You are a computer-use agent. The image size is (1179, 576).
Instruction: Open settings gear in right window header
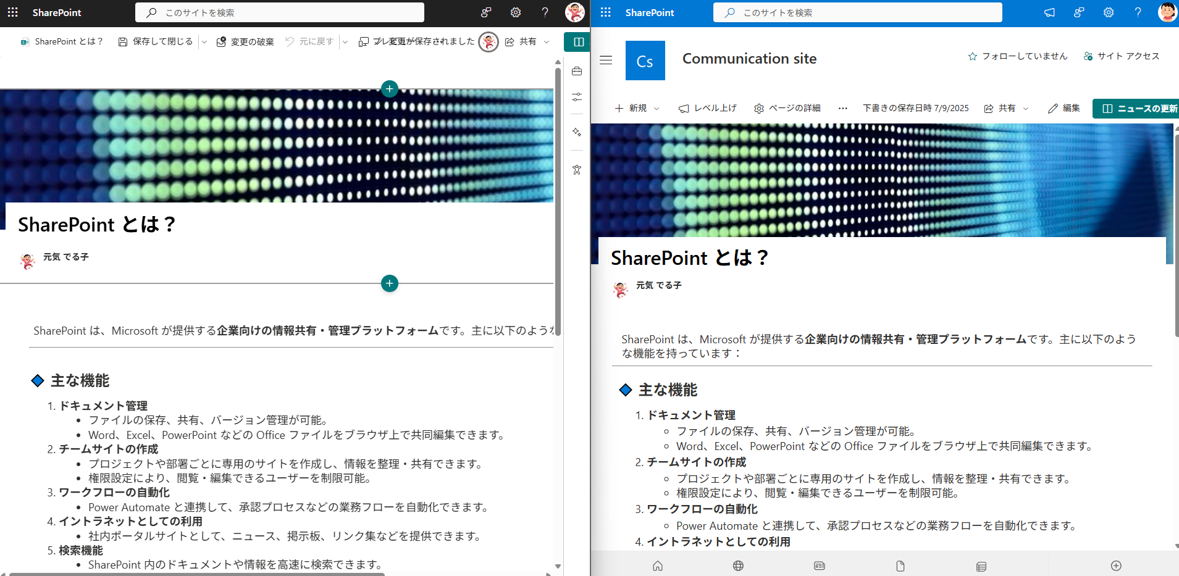pyautogui.click(x=1109, y=12)
